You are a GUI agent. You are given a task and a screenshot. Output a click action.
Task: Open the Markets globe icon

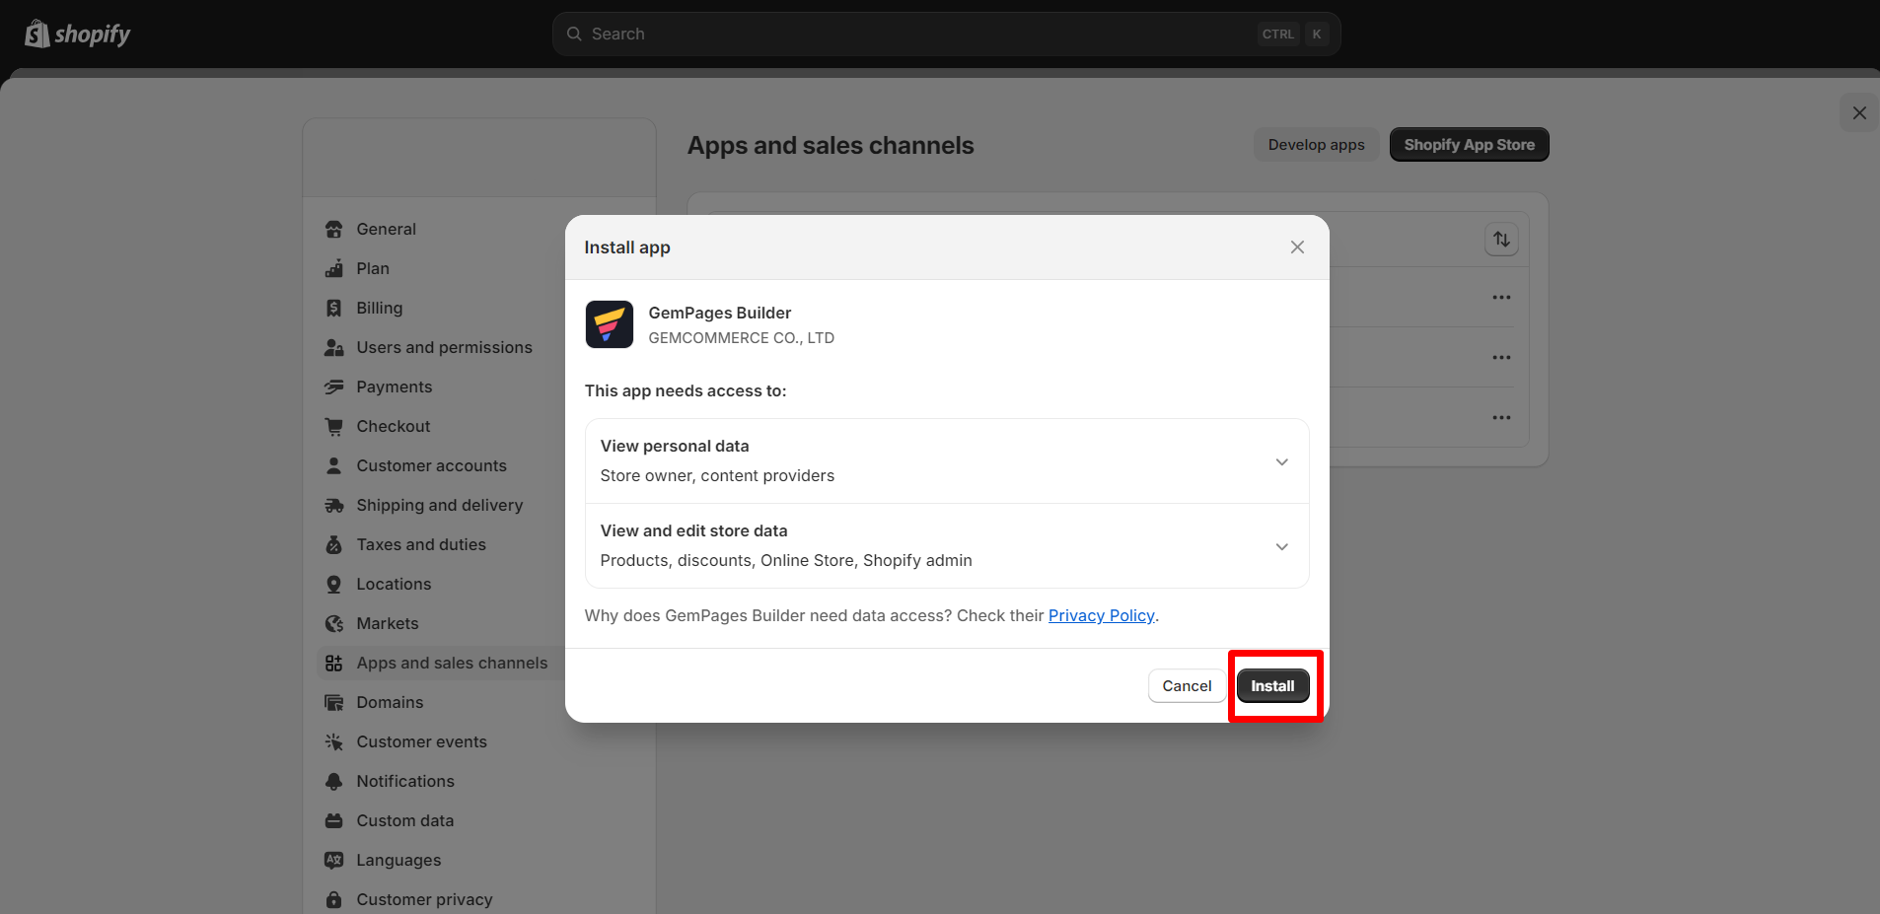(x=334, y=623)
